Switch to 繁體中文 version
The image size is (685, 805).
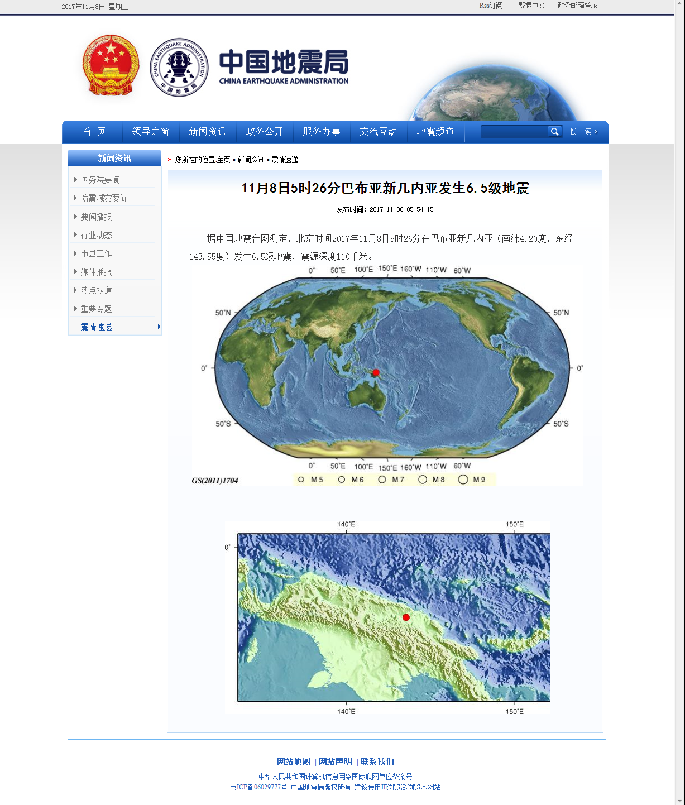(x=531, y=6)
